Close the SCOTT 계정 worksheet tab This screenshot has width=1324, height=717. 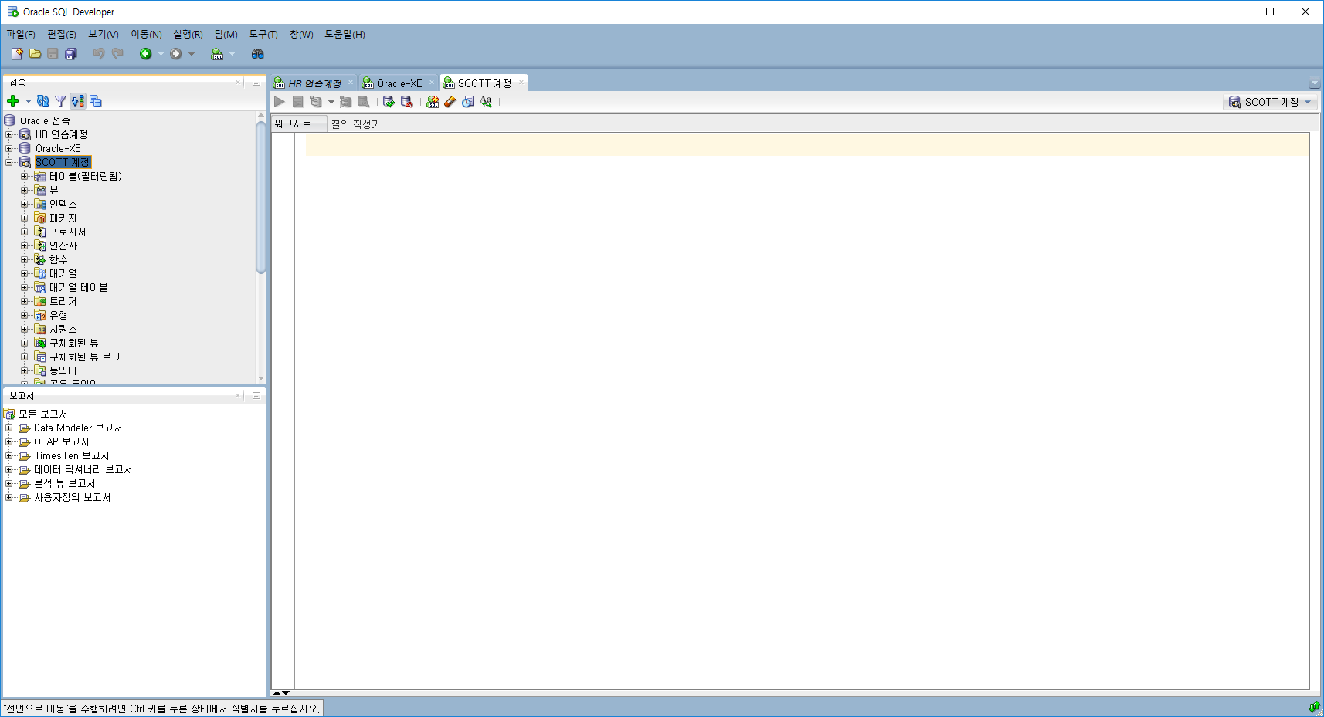tap(521, 83)
